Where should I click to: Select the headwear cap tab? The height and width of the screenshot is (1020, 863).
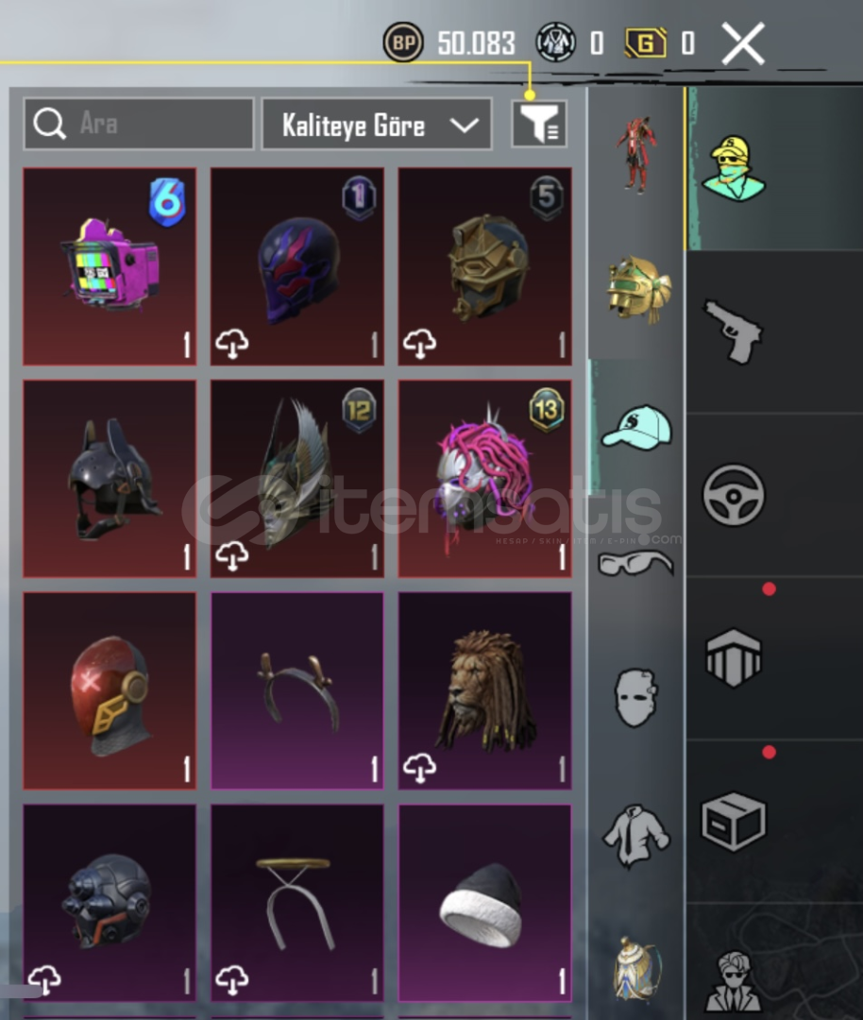point(636,428)
